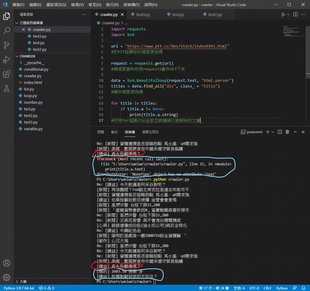Click the editor minimap preview
This screenshot has height=291, width=310.
pos(294,31)
